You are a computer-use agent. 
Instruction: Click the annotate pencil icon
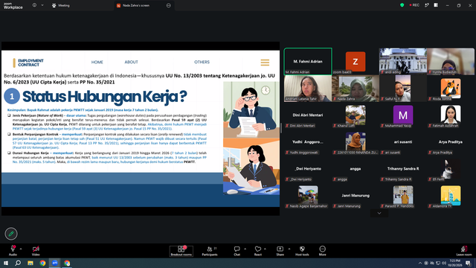(x=11, y=234)
